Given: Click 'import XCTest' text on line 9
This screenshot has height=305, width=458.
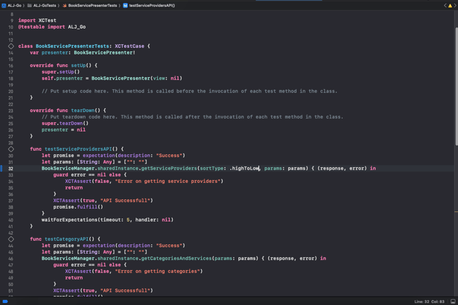Looking at the screenshot, I should 37,20.
